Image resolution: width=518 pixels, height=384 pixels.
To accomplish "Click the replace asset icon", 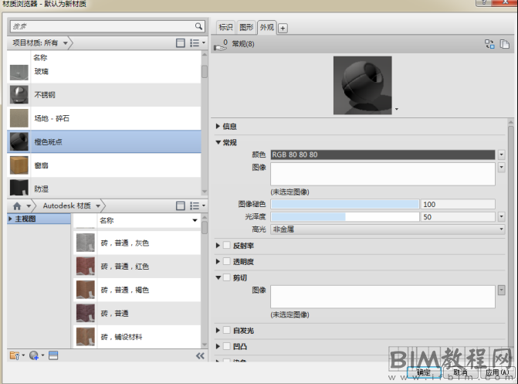I will point(489,45).
